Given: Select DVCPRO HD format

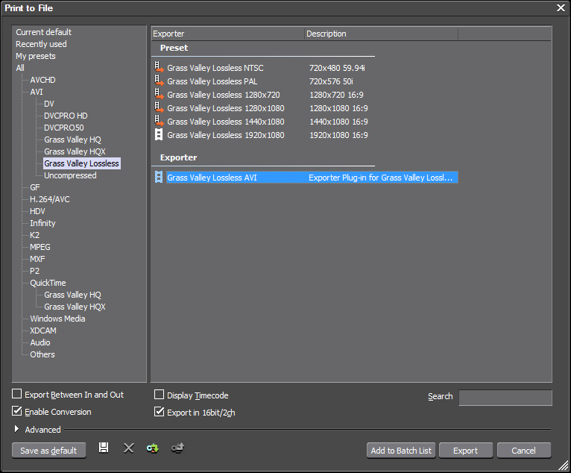Looking at the screenshot, I should click(x=66, y=116).
